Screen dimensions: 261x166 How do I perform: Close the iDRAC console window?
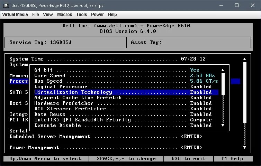pos(252,5)
